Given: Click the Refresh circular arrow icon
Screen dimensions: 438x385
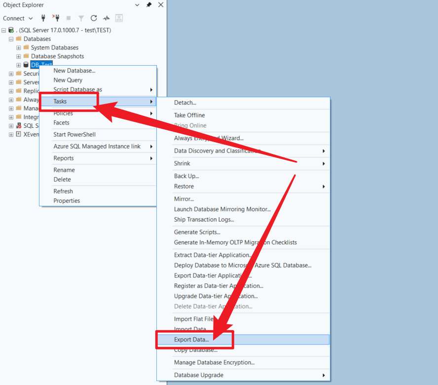Looking at the screenshot, I should (94, 18).
